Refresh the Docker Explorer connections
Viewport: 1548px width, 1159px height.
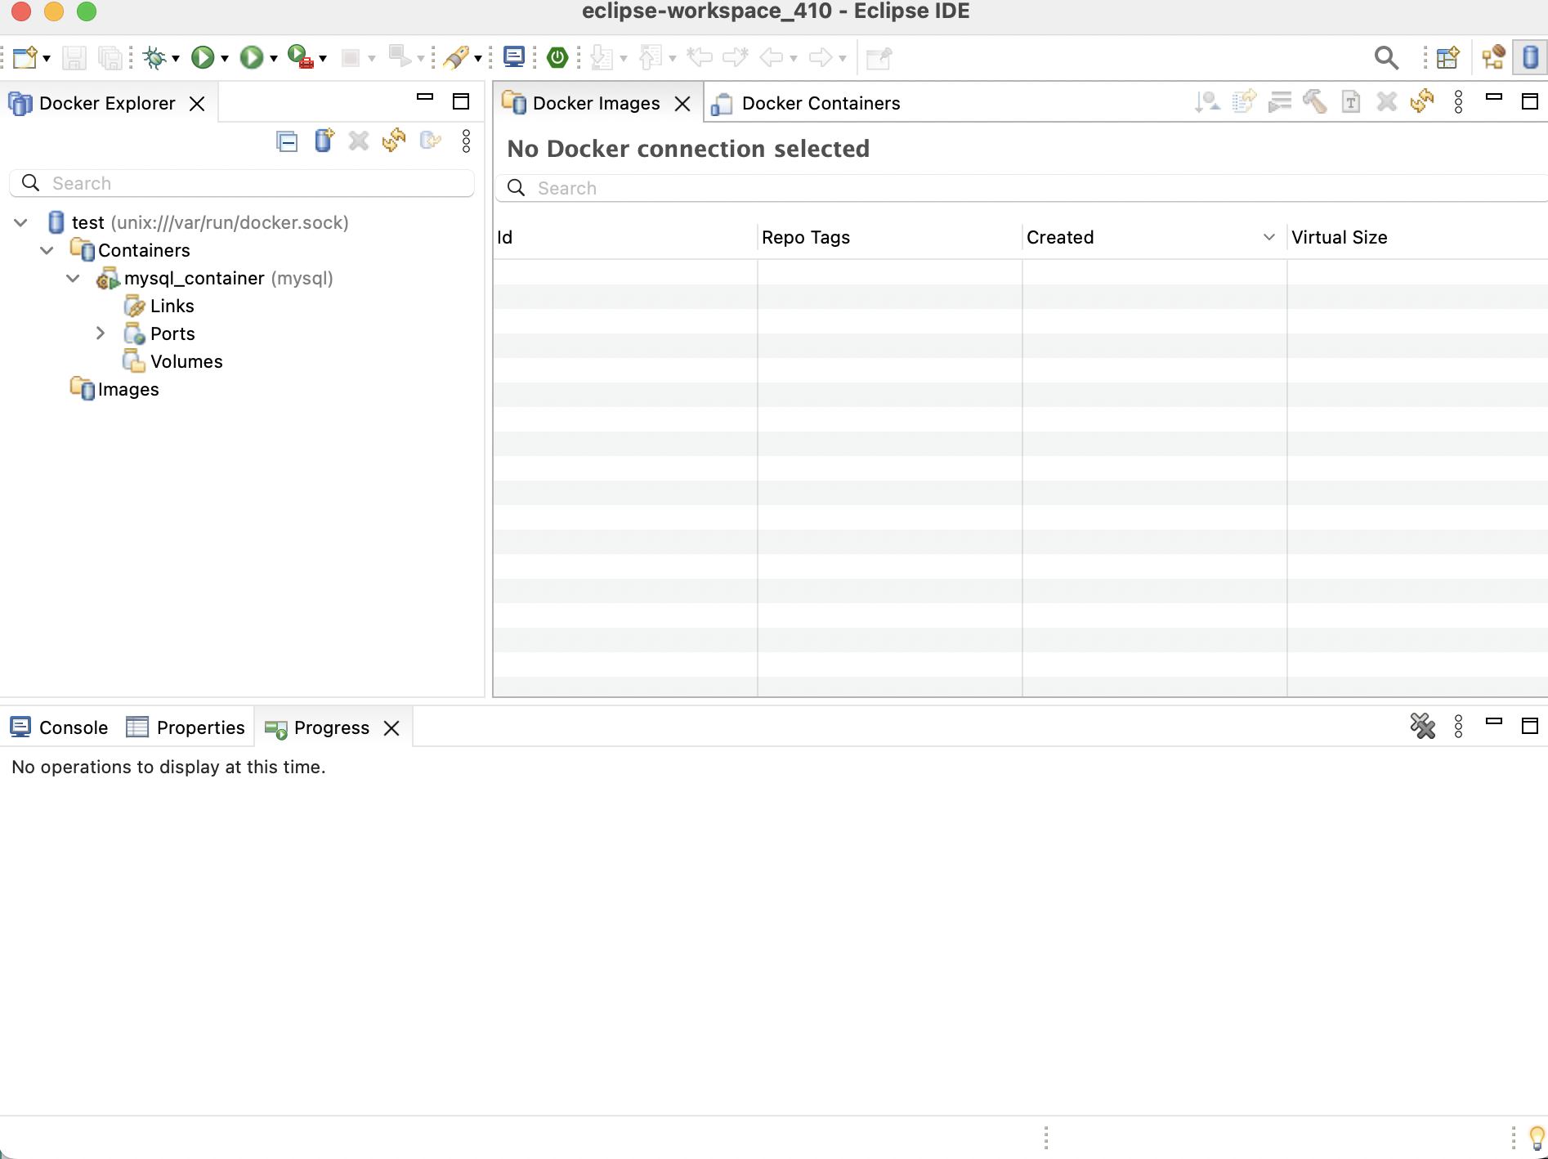pos(394,141)
